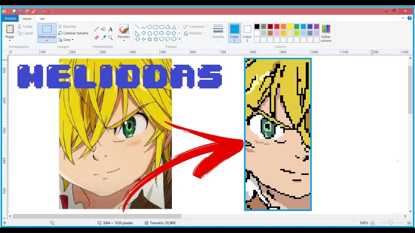Choose the Oval shape
Viewport: 415px width, 233px height.
tap(149, 27)
